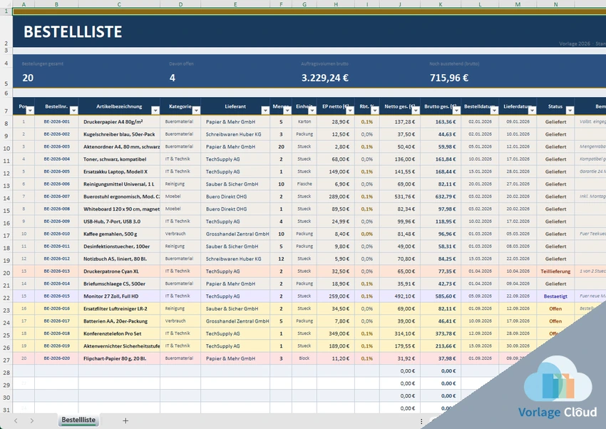Click order date 10.09.2026 for Batterien
The width and height of the screenshot is (606, 429).
(480, 321)
